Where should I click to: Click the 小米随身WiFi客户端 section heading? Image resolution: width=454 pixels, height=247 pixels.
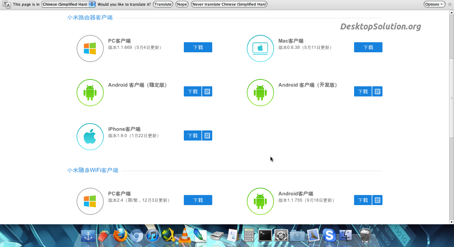click(x=93, y=170)
